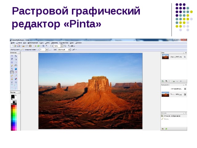Click the Add New Layer button

pos(163,81)
